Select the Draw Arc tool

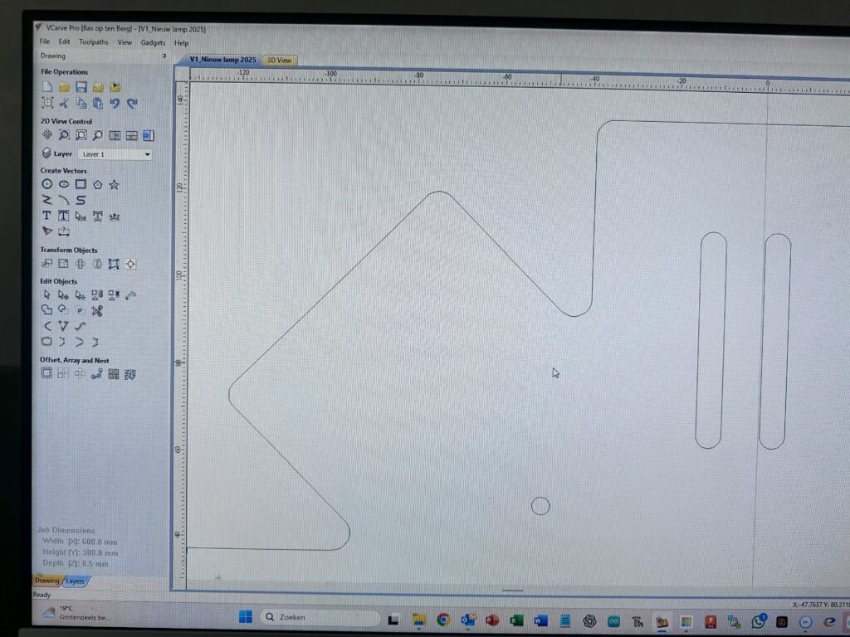point(64,201)
